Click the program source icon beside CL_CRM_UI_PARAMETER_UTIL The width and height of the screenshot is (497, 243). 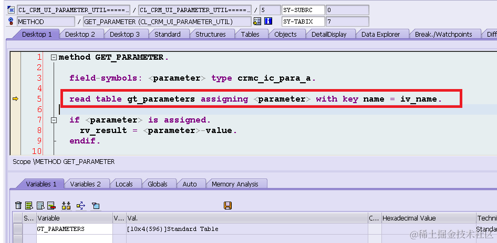[11, 10]
